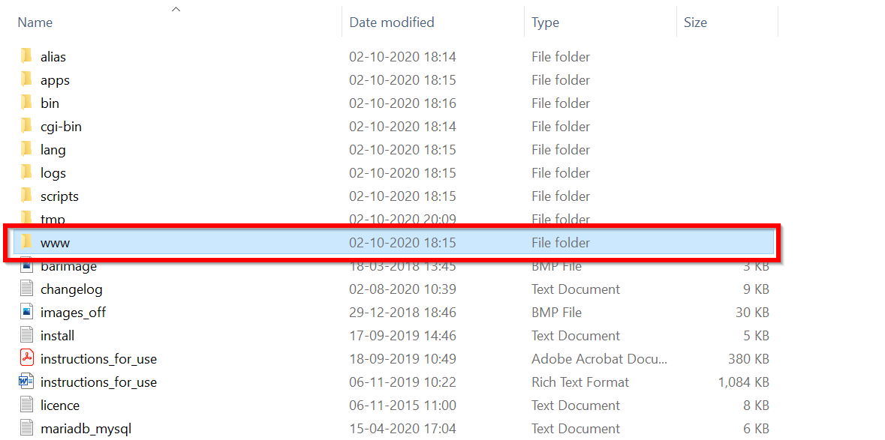The height and width of the screenshot is (440, 885).
Task: Click date 02-10-2020 18:16 in bin row
Action: [x=402, y=103]
